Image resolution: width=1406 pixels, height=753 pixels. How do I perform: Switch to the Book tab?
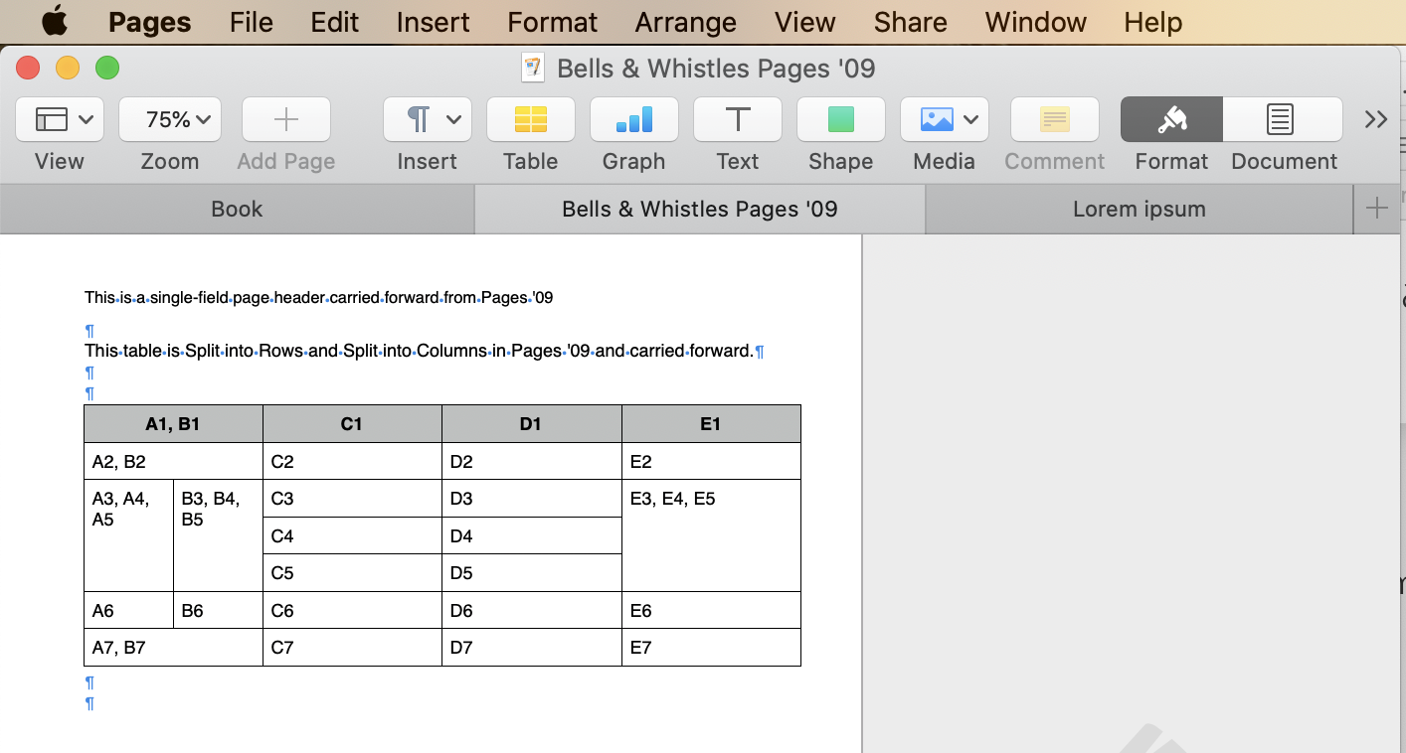237,209
